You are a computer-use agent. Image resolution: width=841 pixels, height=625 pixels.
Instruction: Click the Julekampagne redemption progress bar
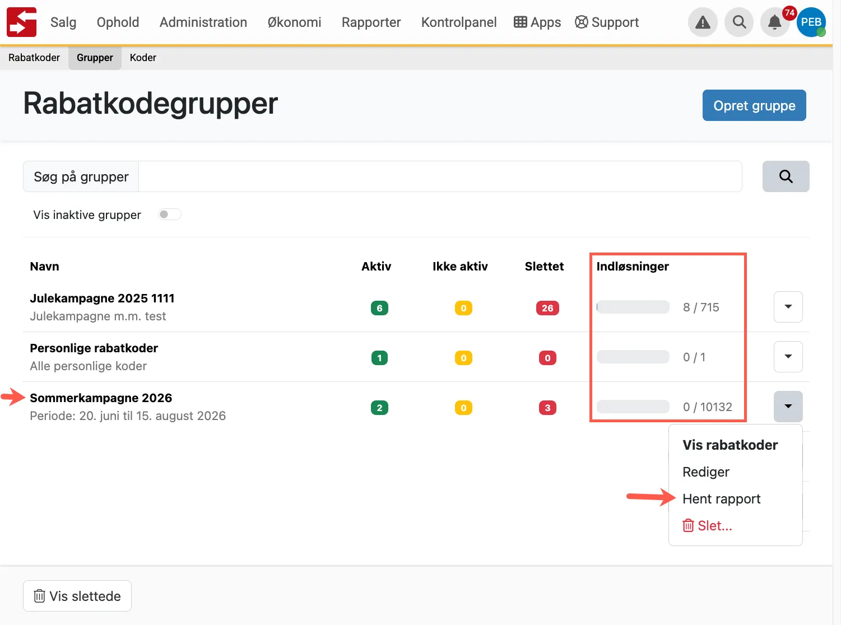(633, 307)
